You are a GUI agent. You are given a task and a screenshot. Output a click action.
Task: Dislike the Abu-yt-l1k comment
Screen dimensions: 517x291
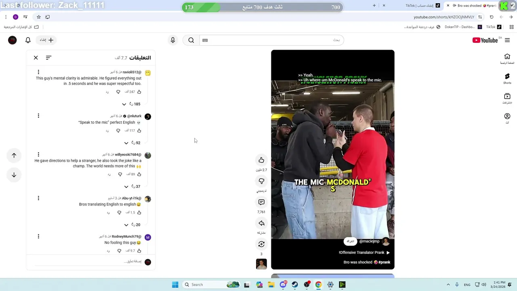(119, 212)
